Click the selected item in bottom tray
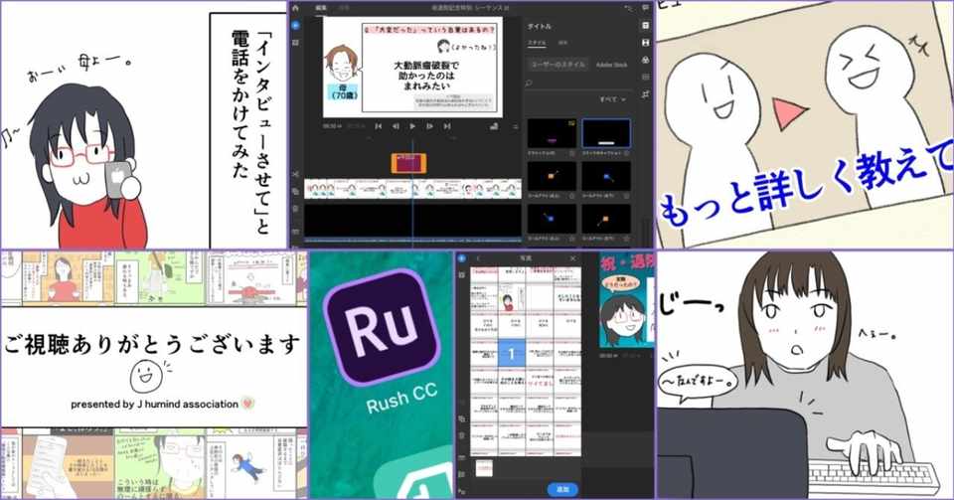 pyautogui.click(x=484, y=468)
